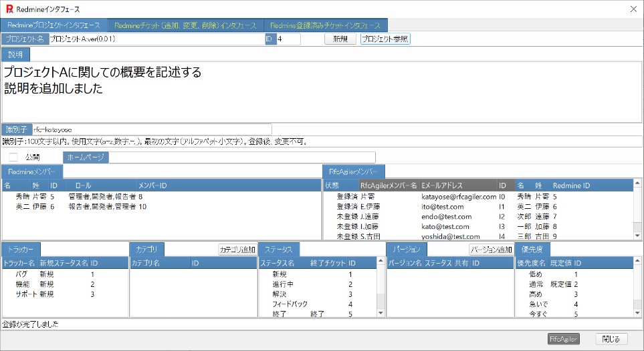Image resolution: width=644 pixels, height=351 pixels.
Task: Click the 終了チケット column header
Action: click(328, 263)
